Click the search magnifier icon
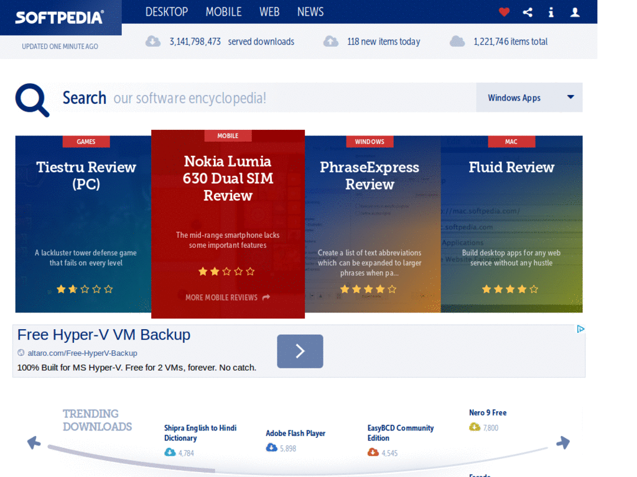This screenshot has height=477, width=637. 32,99
